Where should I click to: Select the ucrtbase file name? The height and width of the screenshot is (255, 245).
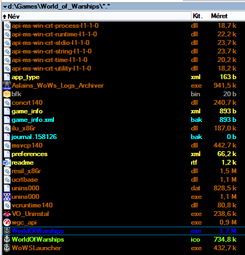25,180
